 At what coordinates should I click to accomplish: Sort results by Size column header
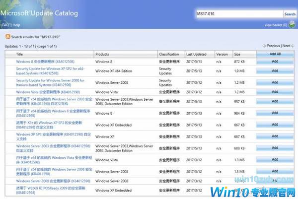[x=237, y=54]
